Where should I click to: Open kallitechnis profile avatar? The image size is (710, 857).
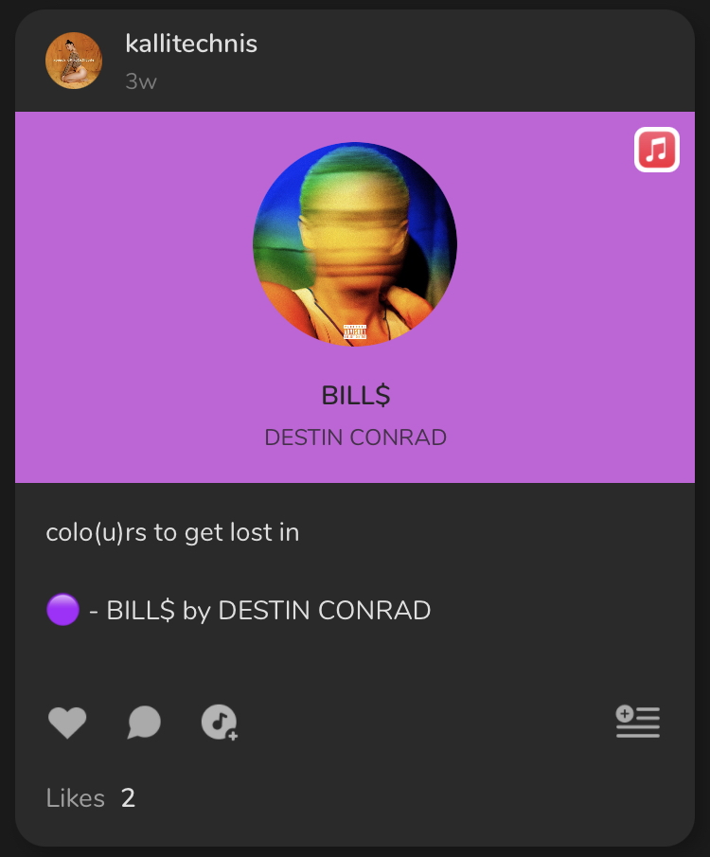click(x=74, y=61)
